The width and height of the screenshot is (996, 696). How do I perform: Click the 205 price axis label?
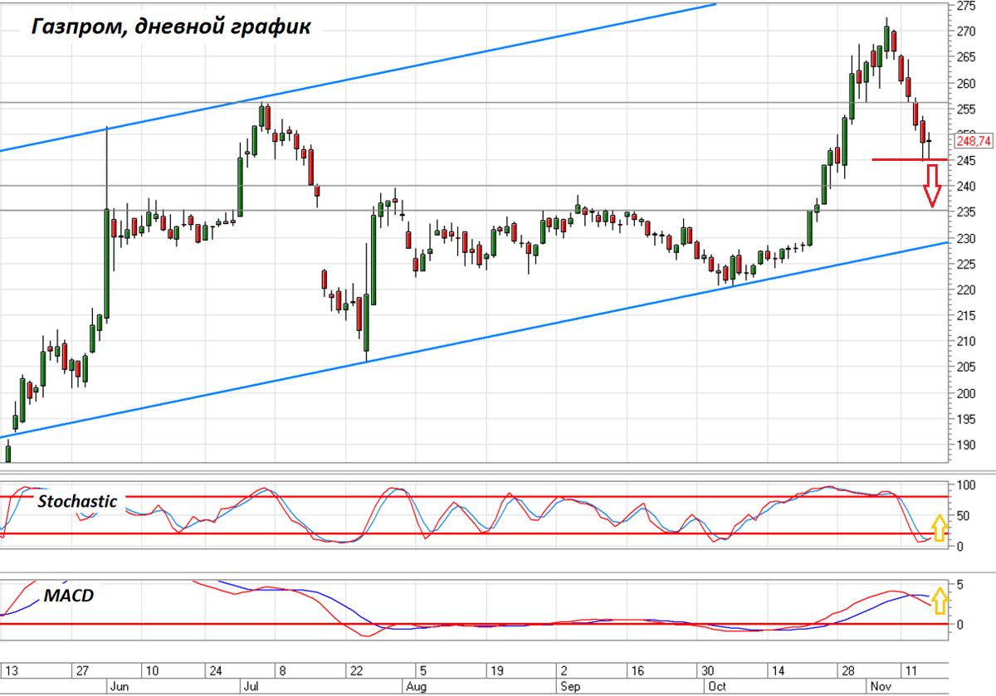965,367
